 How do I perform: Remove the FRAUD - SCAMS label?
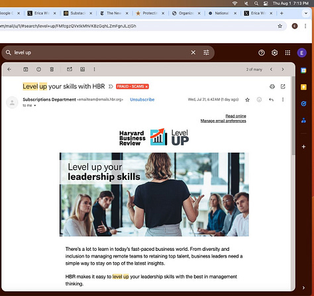(146, 86)
